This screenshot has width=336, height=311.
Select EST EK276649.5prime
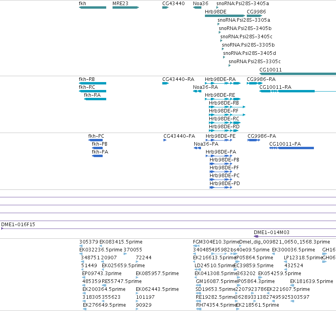[x=85, y=309]
